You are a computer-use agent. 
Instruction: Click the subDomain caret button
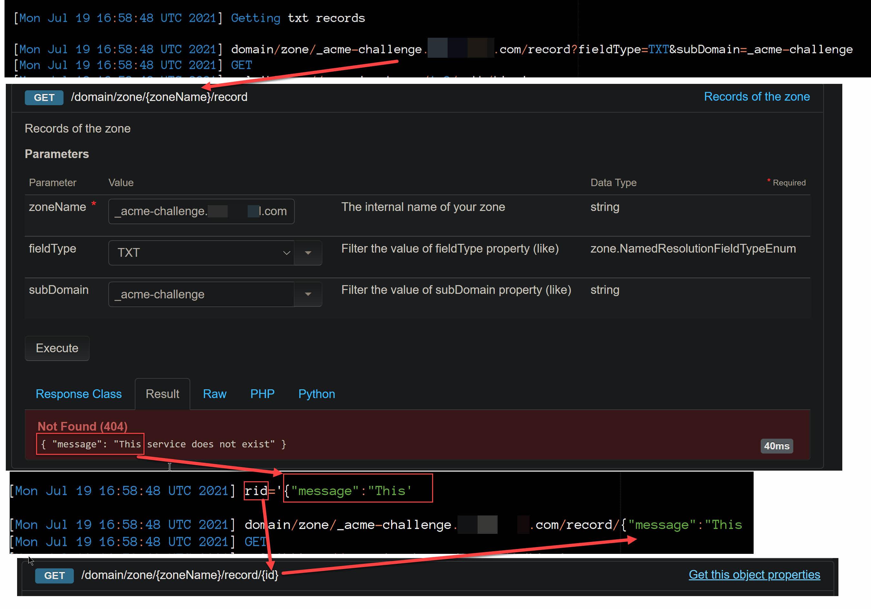tap(308, 294)
